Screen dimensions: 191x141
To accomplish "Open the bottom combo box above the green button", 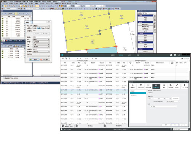I will click(x=38, y=56).
